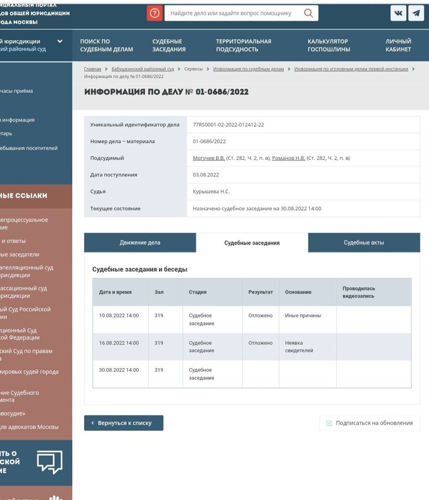Select the Судебные заседания tab below case info
Image resolution: width=429 pixels, height=500 pixels.
(252, 243)
